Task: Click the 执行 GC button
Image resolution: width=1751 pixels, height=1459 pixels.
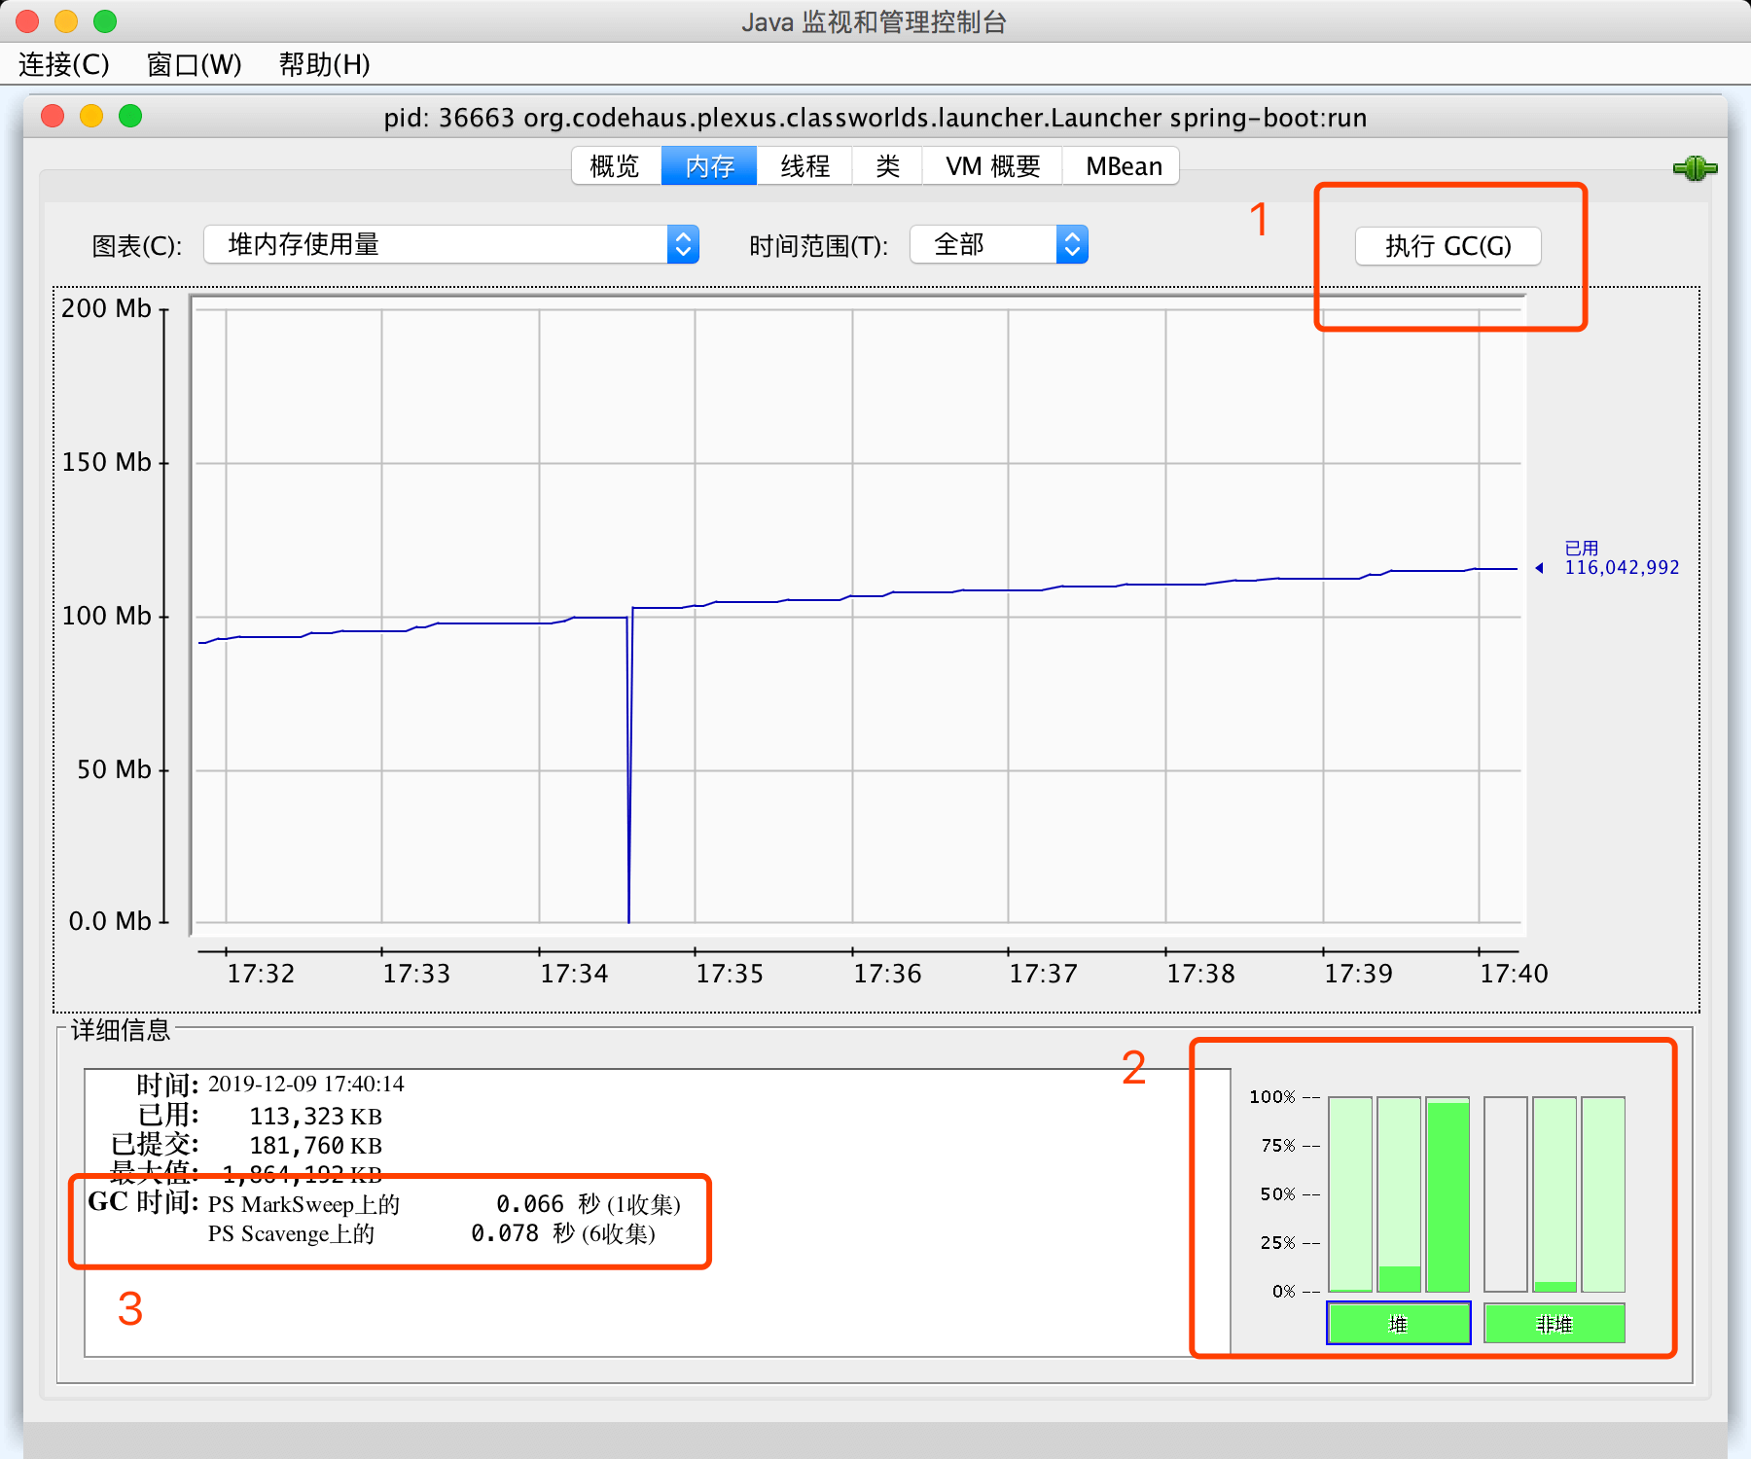Action: click(1447, 246)
